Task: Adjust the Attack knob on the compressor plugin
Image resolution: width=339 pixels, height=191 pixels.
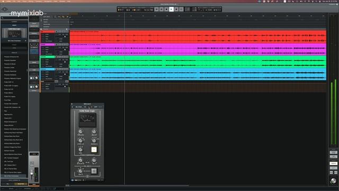Action: coord(81,140)
